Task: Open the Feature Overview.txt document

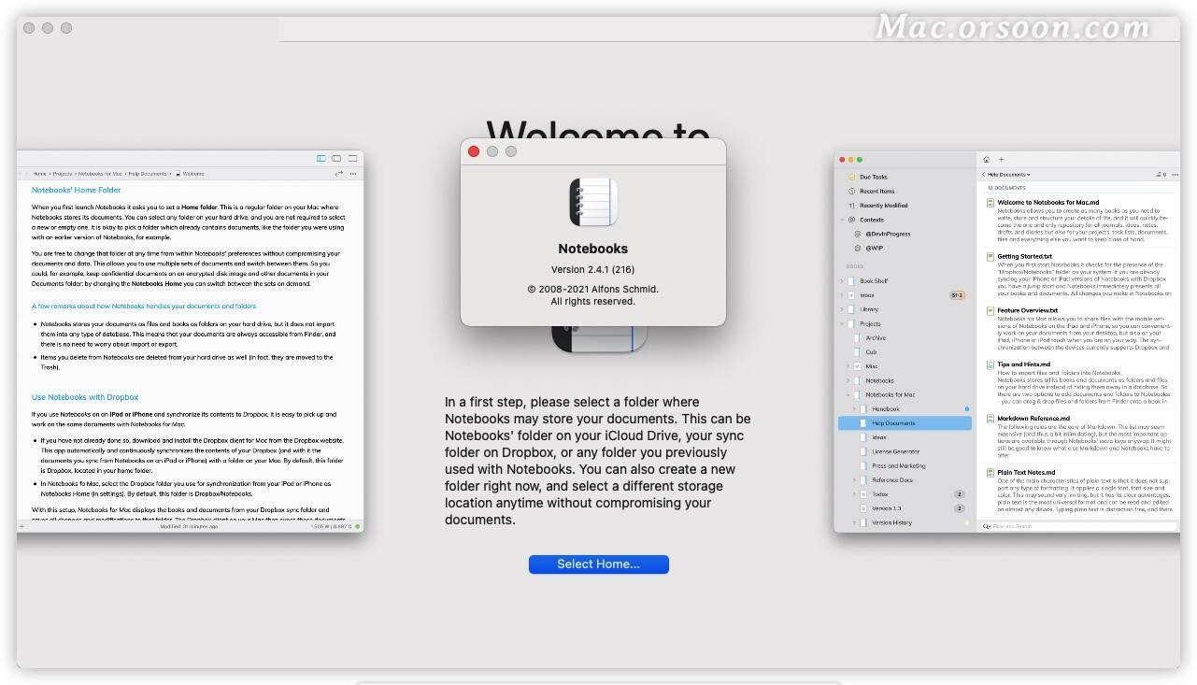Action: pos(1027,310)
